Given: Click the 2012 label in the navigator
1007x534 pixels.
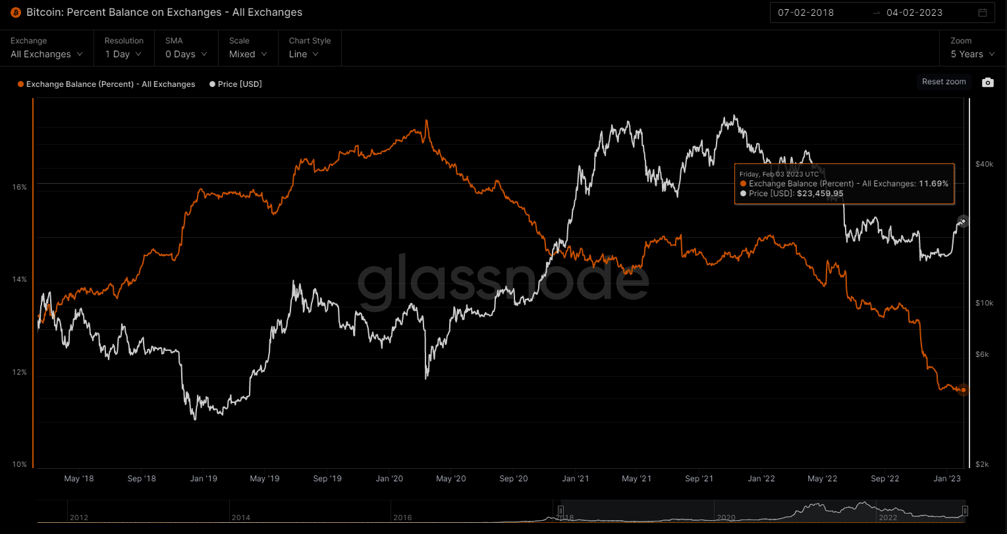Looking at the screenshot, I should [79, 518].
